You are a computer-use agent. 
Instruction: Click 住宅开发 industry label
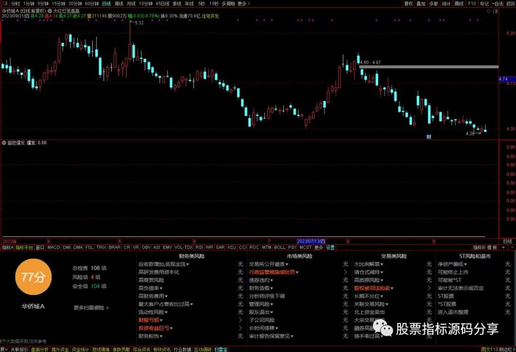pyautogui.click(x=210, y=16)
